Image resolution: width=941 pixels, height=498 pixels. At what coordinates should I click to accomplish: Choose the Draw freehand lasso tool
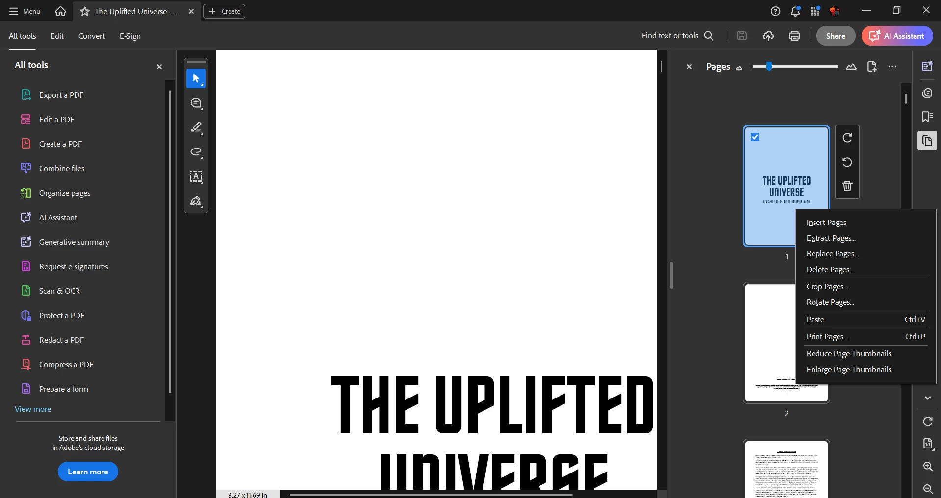196,152
